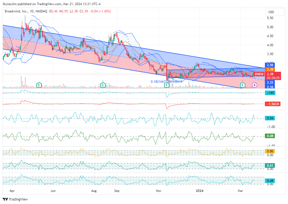288x204 pixels.
Task: Click the −0.04 (−1.65%) change value
Action: tap(100, 11)
